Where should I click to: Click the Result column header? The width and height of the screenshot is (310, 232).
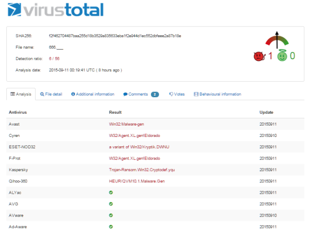tap(115, 112)
